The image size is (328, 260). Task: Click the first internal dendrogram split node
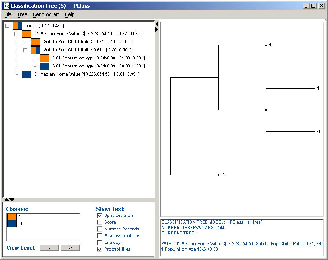pyautogui.click(x=219, y=77)
